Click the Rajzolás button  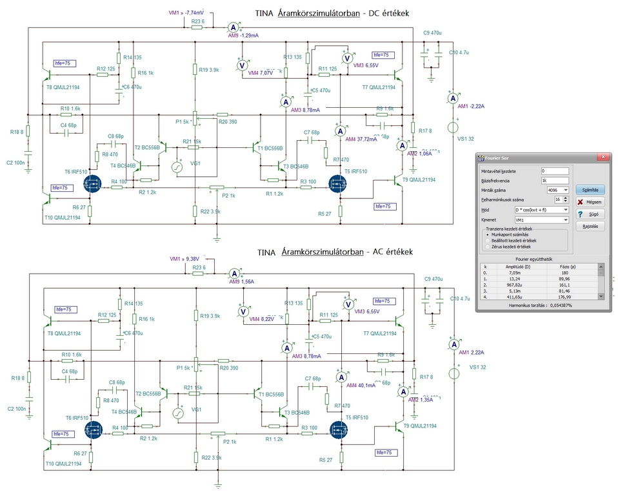tap(590, 226)
